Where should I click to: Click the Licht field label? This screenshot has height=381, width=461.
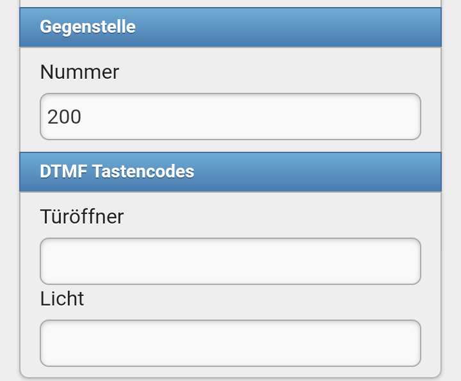point(62,298)
